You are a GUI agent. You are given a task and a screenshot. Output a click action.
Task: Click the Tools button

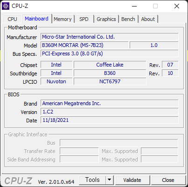point(92,180)
